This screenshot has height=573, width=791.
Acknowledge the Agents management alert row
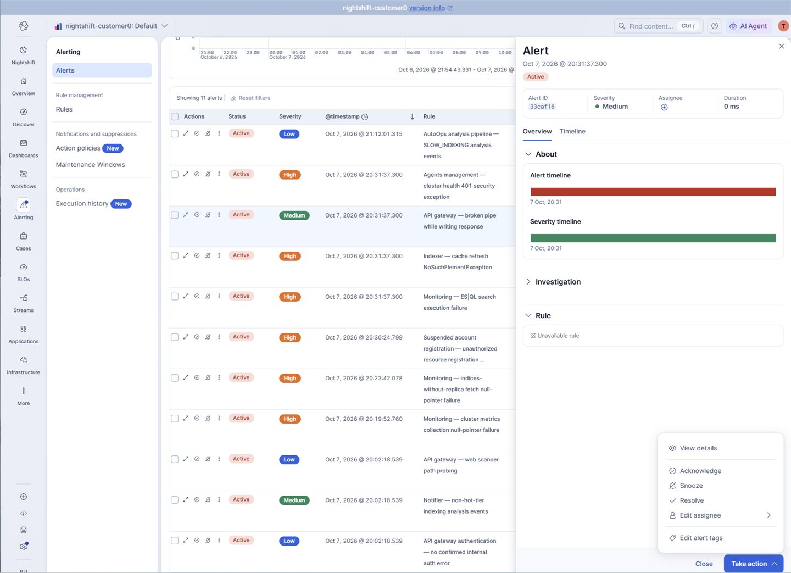(x=197, y=174)
